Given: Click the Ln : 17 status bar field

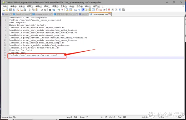Looking at the screenshot, I should tap(104, 117).
